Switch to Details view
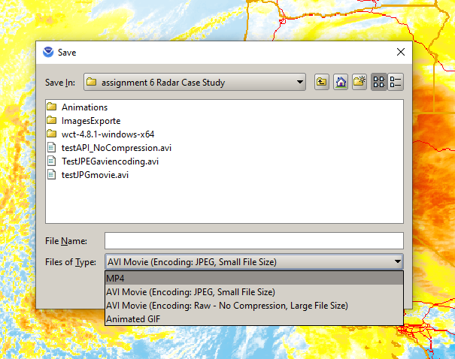Image resolution: width=455 pixels, height=359 pixels. pyautogui.click(x=396, y=82)
